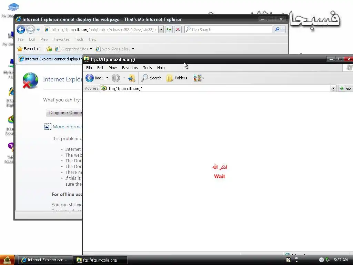This screenshot has height=265, width=353.
Task: Click the green network tray icon
Action: click(327, 260)
